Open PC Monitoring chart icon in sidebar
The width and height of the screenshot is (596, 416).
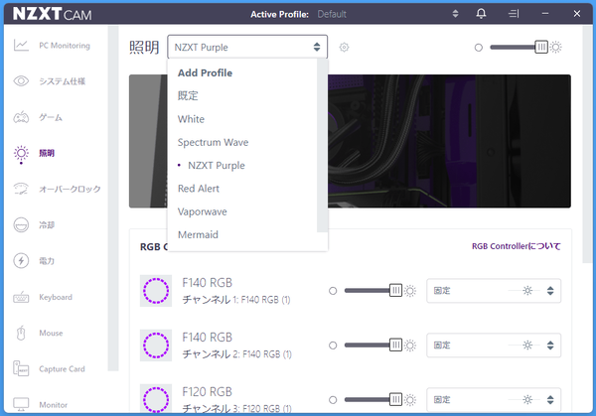click(x=21, y=46)
